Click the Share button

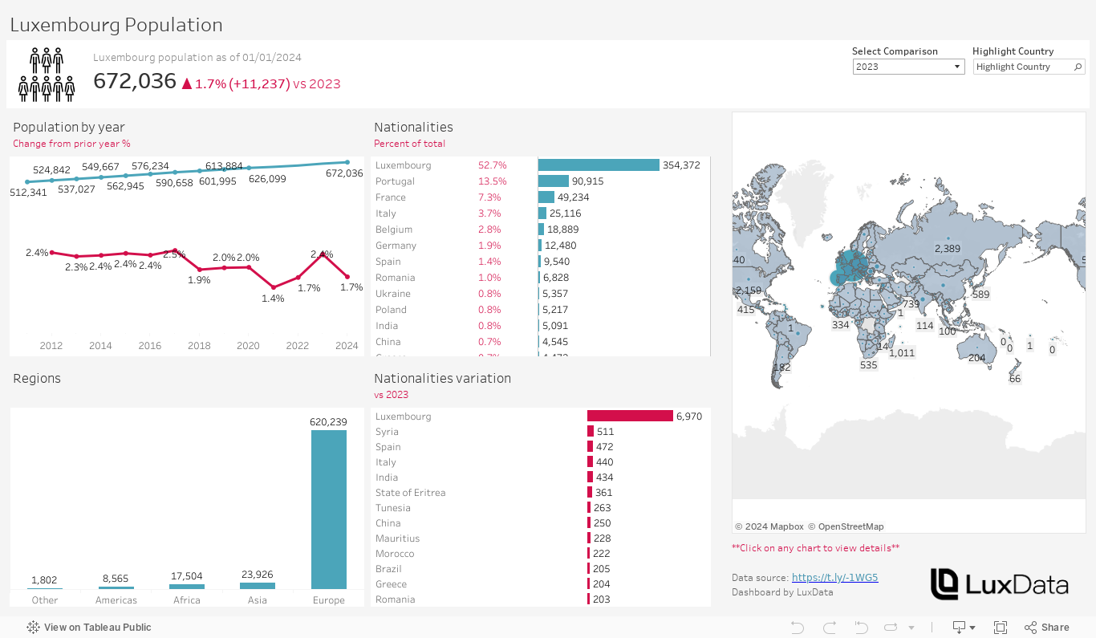coord(1047,628)
